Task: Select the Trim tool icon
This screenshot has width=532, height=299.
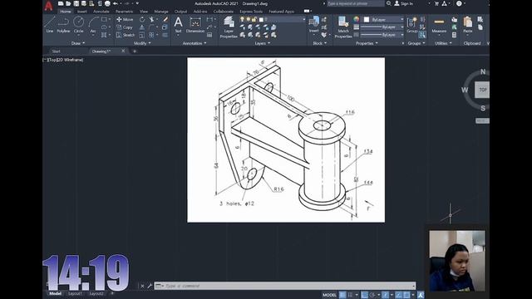Action: 151,20
